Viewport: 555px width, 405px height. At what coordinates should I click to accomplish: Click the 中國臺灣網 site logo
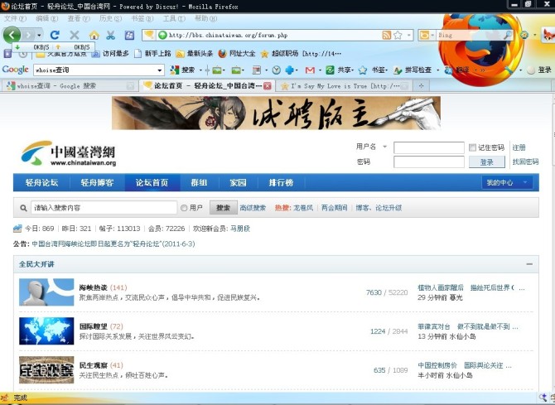click(68, 154)
